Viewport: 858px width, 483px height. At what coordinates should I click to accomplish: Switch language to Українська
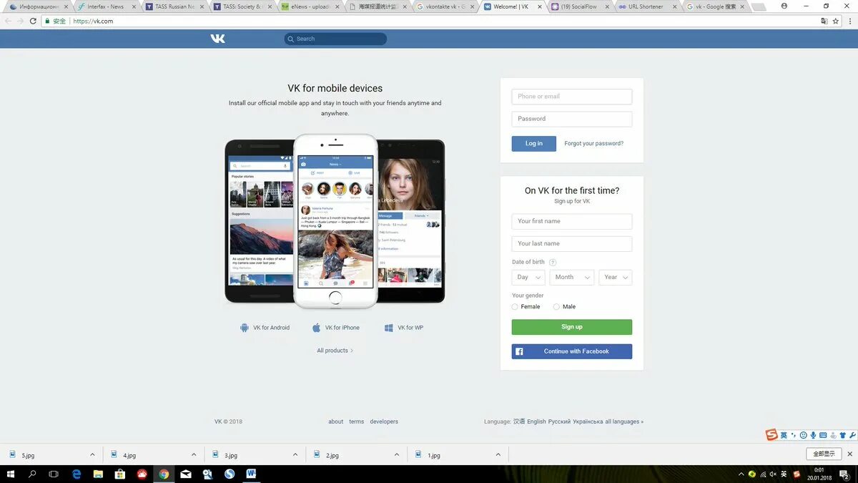pyautogui.click(x=588, y=421)
